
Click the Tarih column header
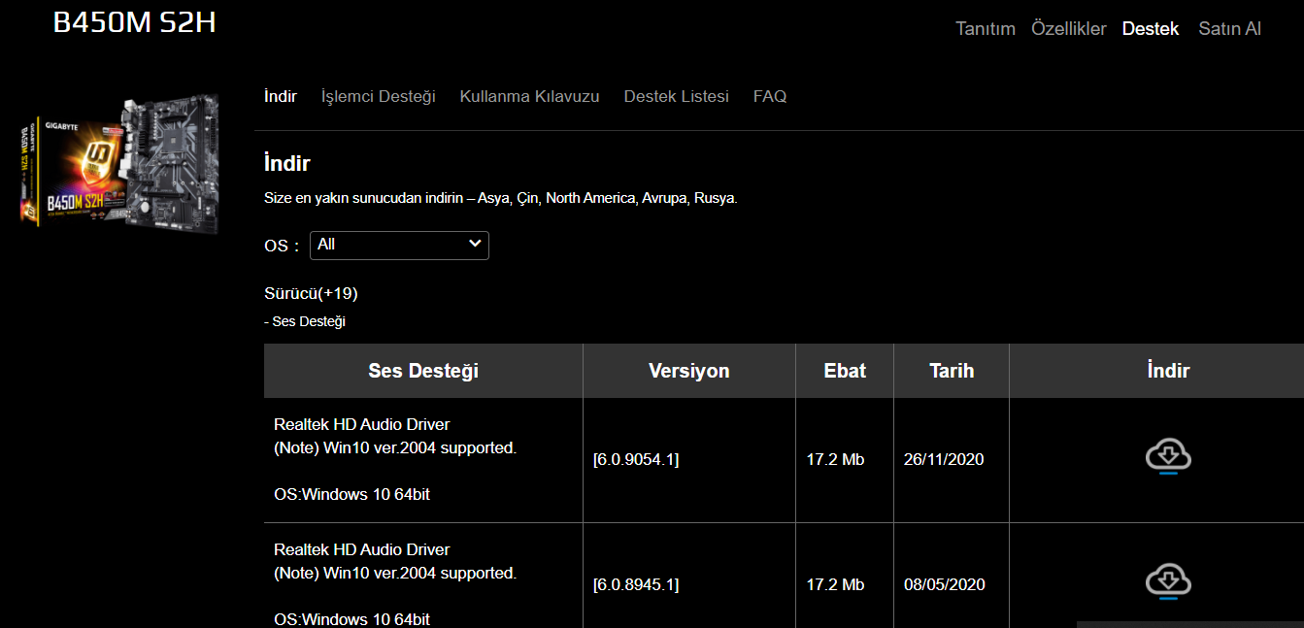point(952,371)
